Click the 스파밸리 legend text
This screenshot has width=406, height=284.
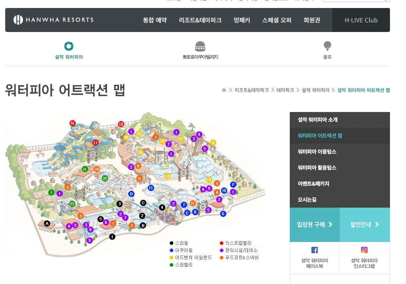tap(184, 265)
